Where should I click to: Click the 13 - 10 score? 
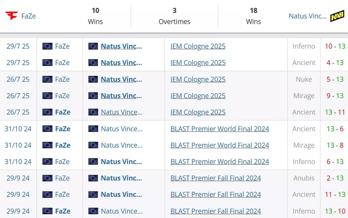[x=335, y=211]
